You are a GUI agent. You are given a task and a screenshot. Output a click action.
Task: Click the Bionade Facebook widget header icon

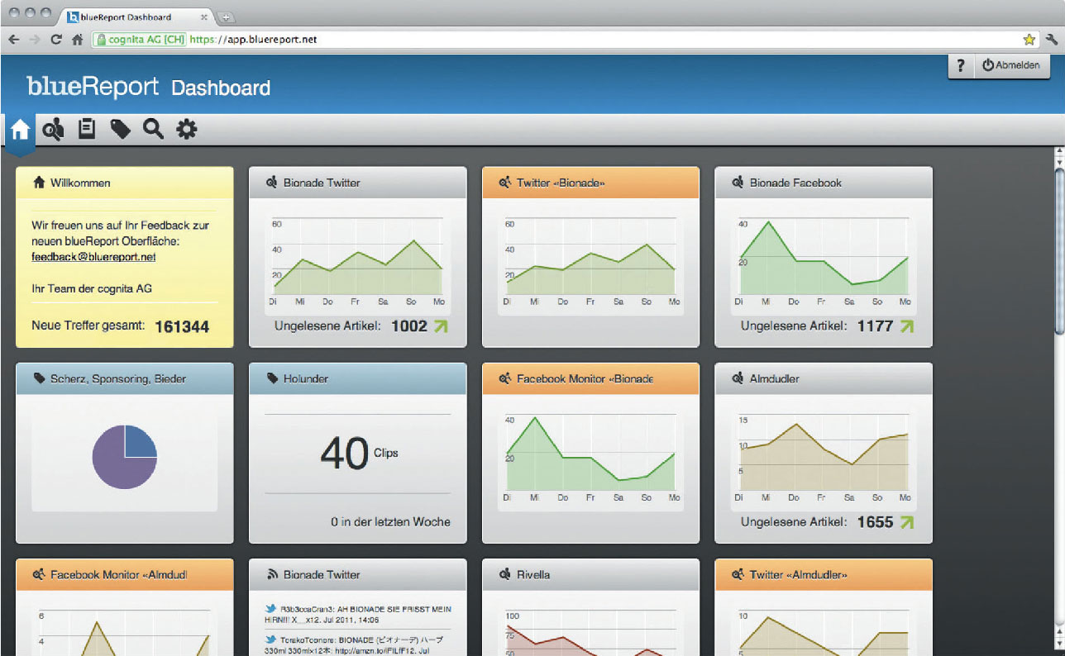738,183
